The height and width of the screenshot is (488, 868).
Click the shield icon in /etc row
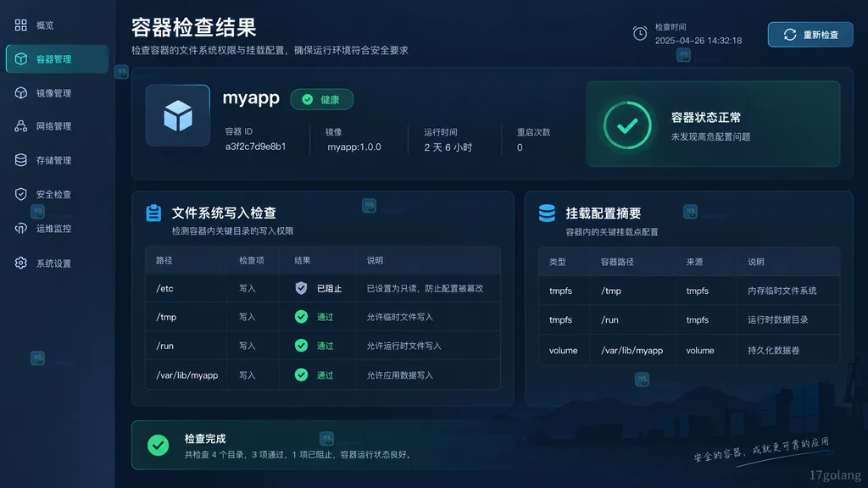tap(301, 288)
